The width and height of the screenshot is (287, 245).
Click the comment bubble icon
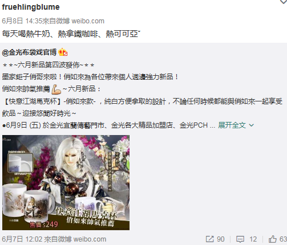[x=240, y=239]
